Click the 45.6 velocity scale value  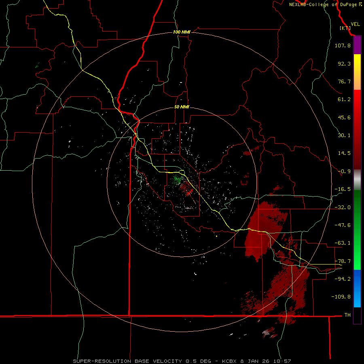(344, 117)
